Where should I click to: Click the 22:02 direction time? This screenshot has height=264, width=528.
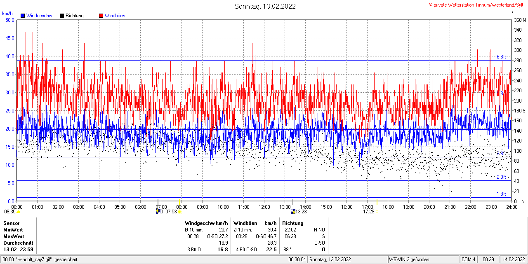[290, 230]
